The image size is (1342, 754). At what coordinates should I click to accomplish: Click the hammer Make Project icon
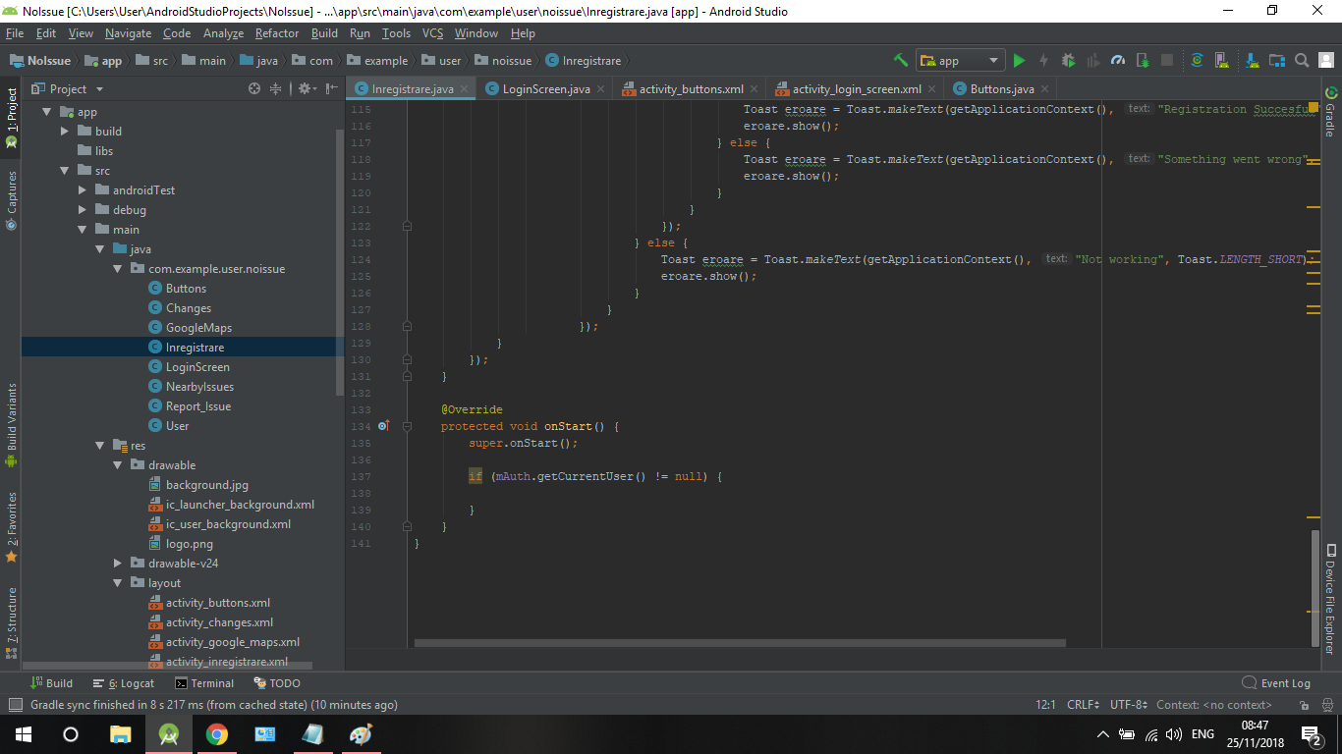click(901, 61)
